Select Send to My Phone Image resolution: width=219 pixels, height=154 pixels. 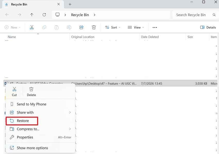40,104
